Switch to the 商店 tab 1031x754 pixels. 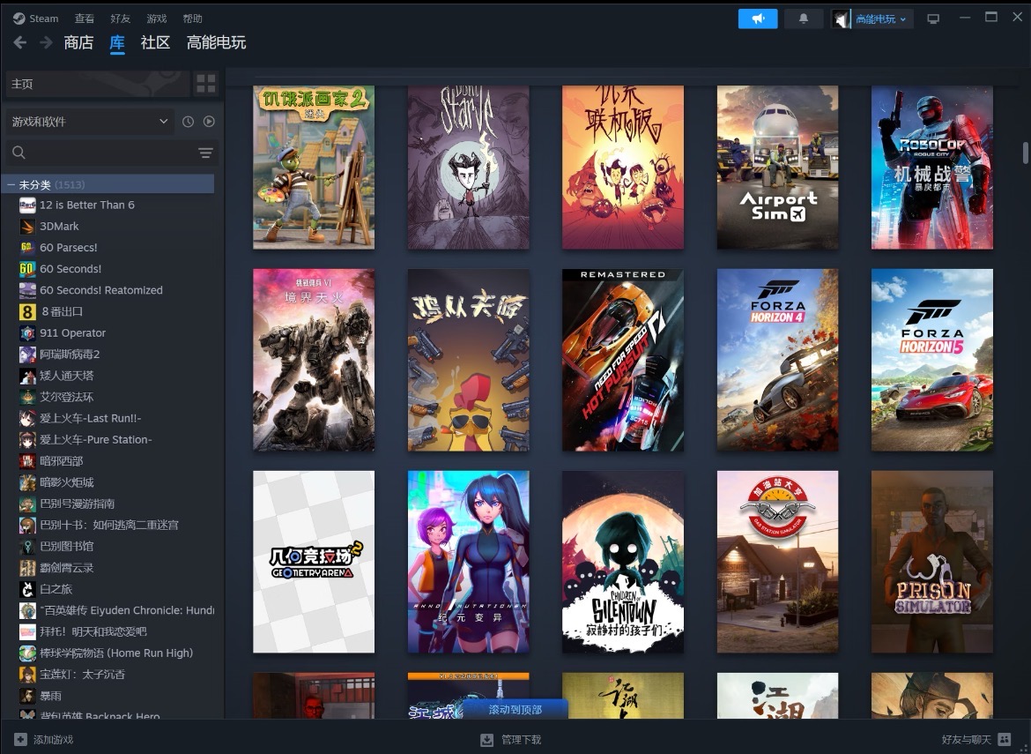coord(78,42)
